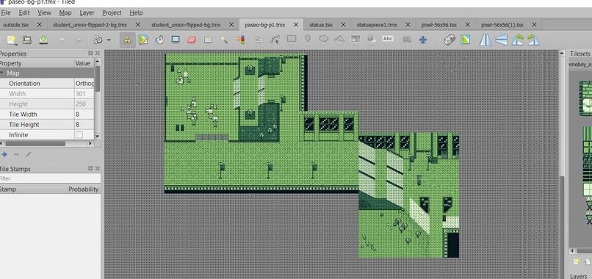Switch to the student_union-flipped-bg.tmx tab

186,24
